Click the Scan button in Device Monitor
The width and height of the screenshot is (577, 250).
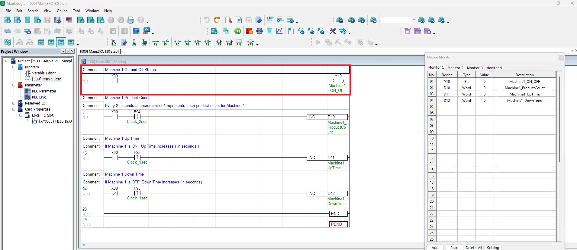(454, 248)
